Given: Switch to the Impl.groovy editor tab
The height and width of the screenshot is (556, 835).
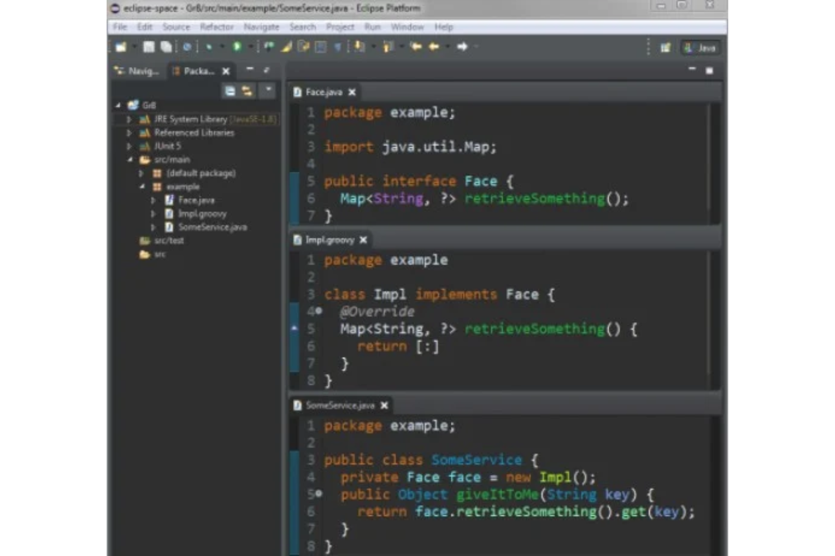Looking at the screenshot, I should tap(329, 239).
